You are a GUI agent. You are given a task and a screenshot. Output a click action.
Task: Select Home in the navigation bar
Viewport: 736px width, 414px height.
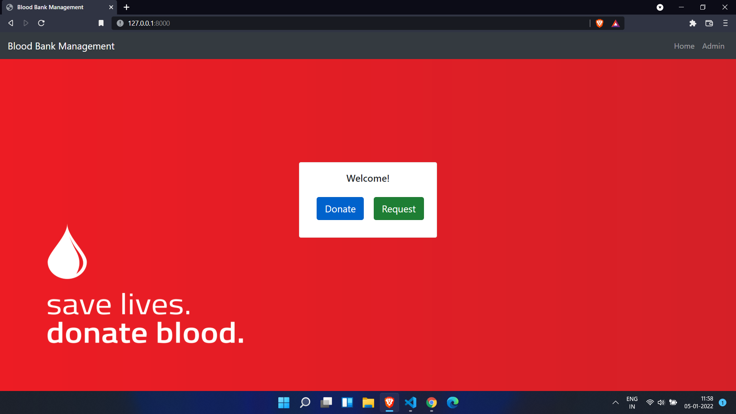pyautogui.click(x=684, y=46)
